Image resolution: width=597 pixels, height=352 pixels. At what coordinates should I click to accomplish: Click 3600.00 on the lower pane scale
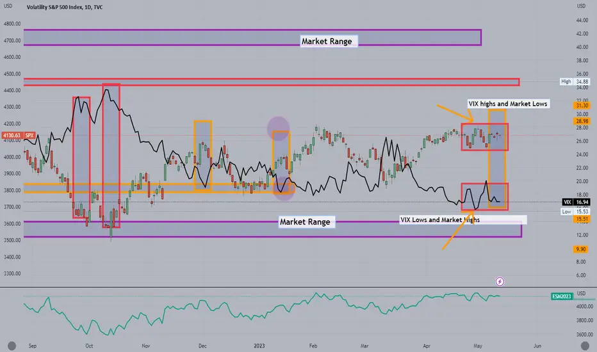pos(584,335)
